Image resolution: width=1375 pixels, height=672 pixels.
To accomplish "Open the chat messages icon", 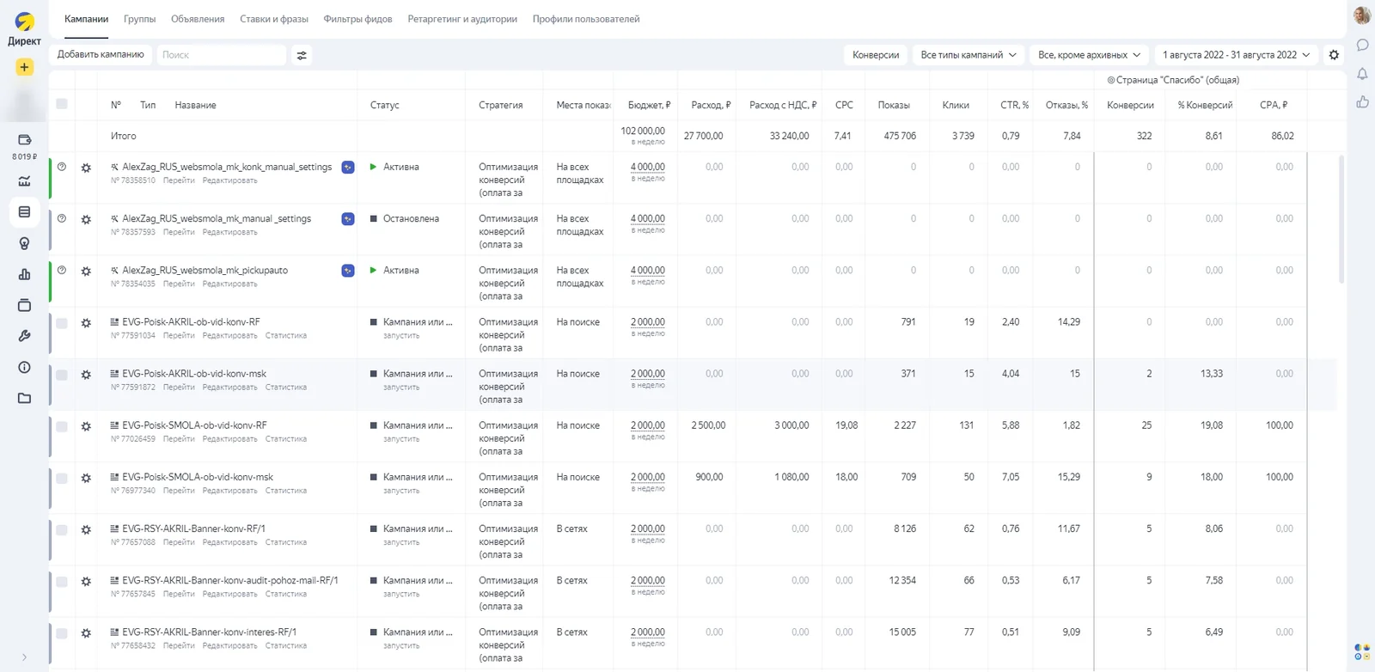I will [1362, 45].
